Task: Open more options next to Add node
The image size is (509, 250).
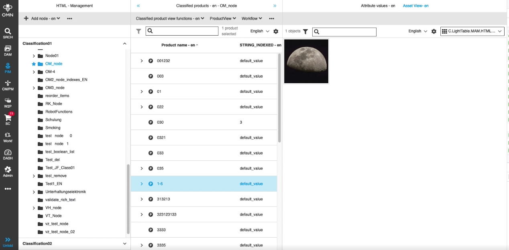Action: 69,18
